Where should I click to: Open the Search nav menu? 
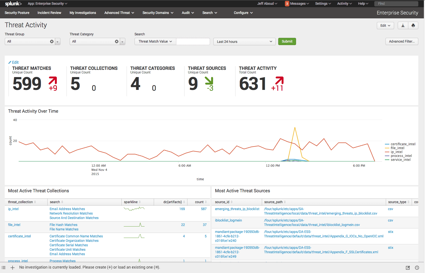pos(210,13)
